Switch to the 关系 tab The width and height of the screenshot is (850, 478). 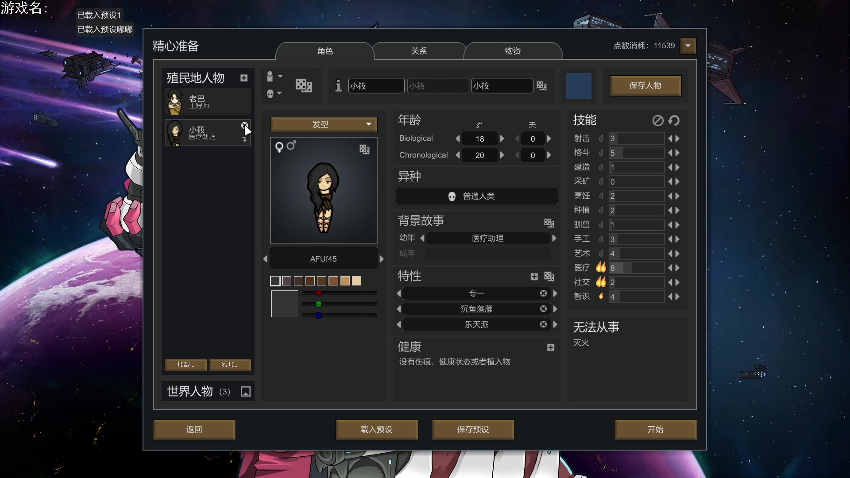coord(419,50)
